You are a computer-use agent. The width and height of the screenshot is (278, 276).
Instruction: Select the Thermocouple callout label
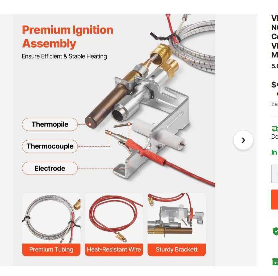click(x=50, y=146)
